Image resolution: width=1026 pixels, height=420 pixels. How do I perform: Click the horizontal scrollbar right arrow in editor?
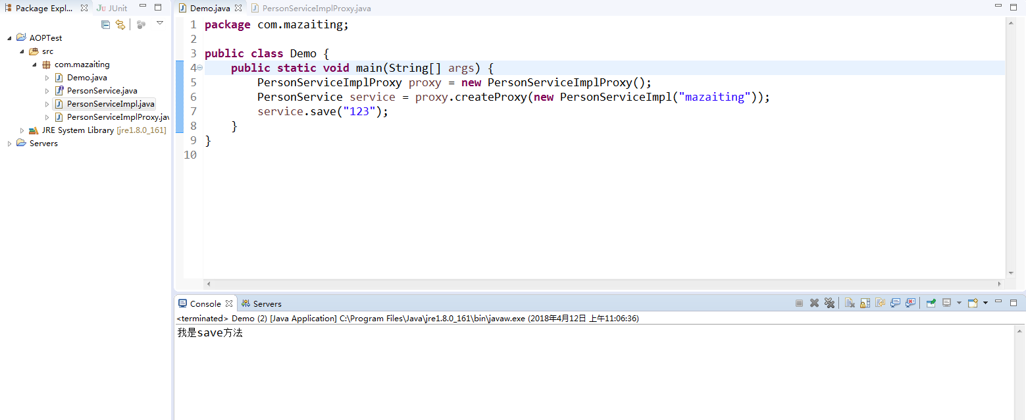[x=1000, y=284]
